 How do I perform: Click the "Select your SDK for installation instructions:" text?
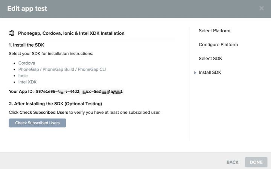click(x=51, y=54)
